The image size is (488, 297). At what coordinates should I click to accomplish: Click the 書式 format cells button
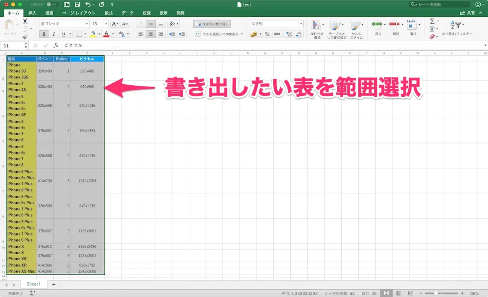pos(413,28)
